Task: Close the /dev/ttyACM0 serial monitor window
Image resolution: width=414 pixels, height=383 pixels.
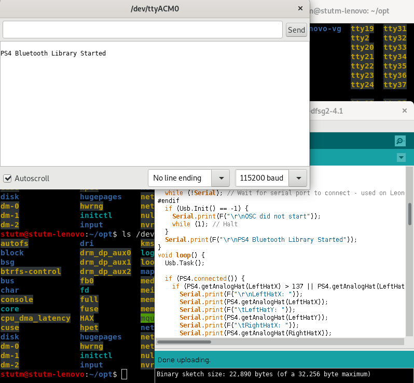Action: (x=300, y=8)
